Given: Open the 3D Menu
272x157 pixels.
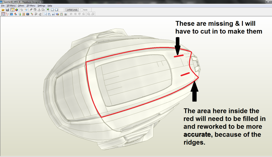Looking at the screenshot, I should click(x=11, y=6).
